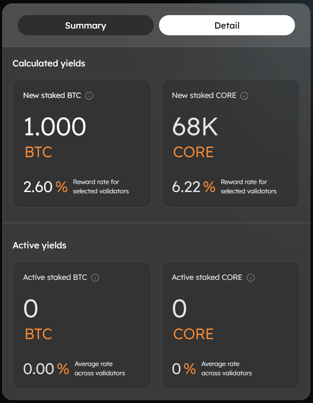Click the CORE label in Active yields card
The height and width of the screenshot is (403, 313).
[x=193, y=334]
